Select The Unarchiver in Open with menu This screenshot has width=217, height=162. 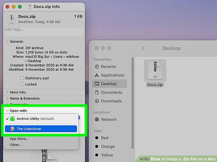pyautogui.click(x=41, y=129)
